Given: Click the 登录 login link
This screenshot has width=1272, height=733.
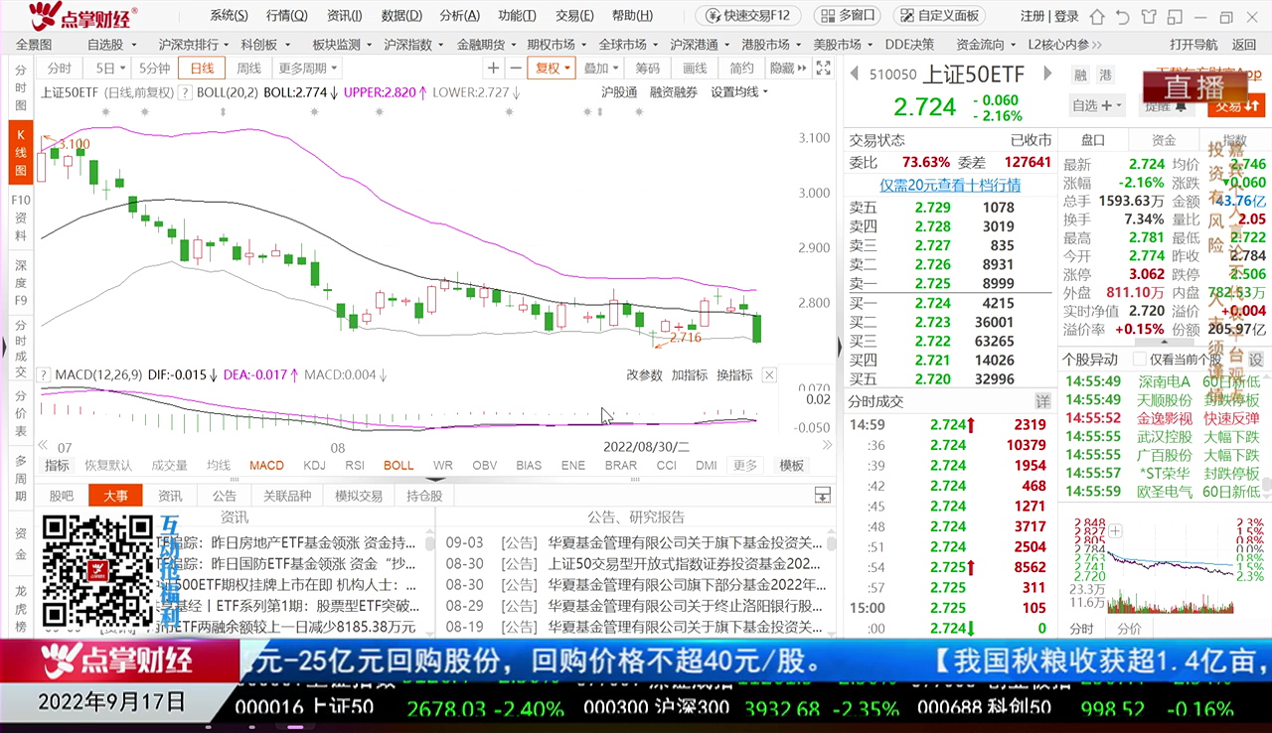Looking at the screenshot, I should click(1066, 16).
